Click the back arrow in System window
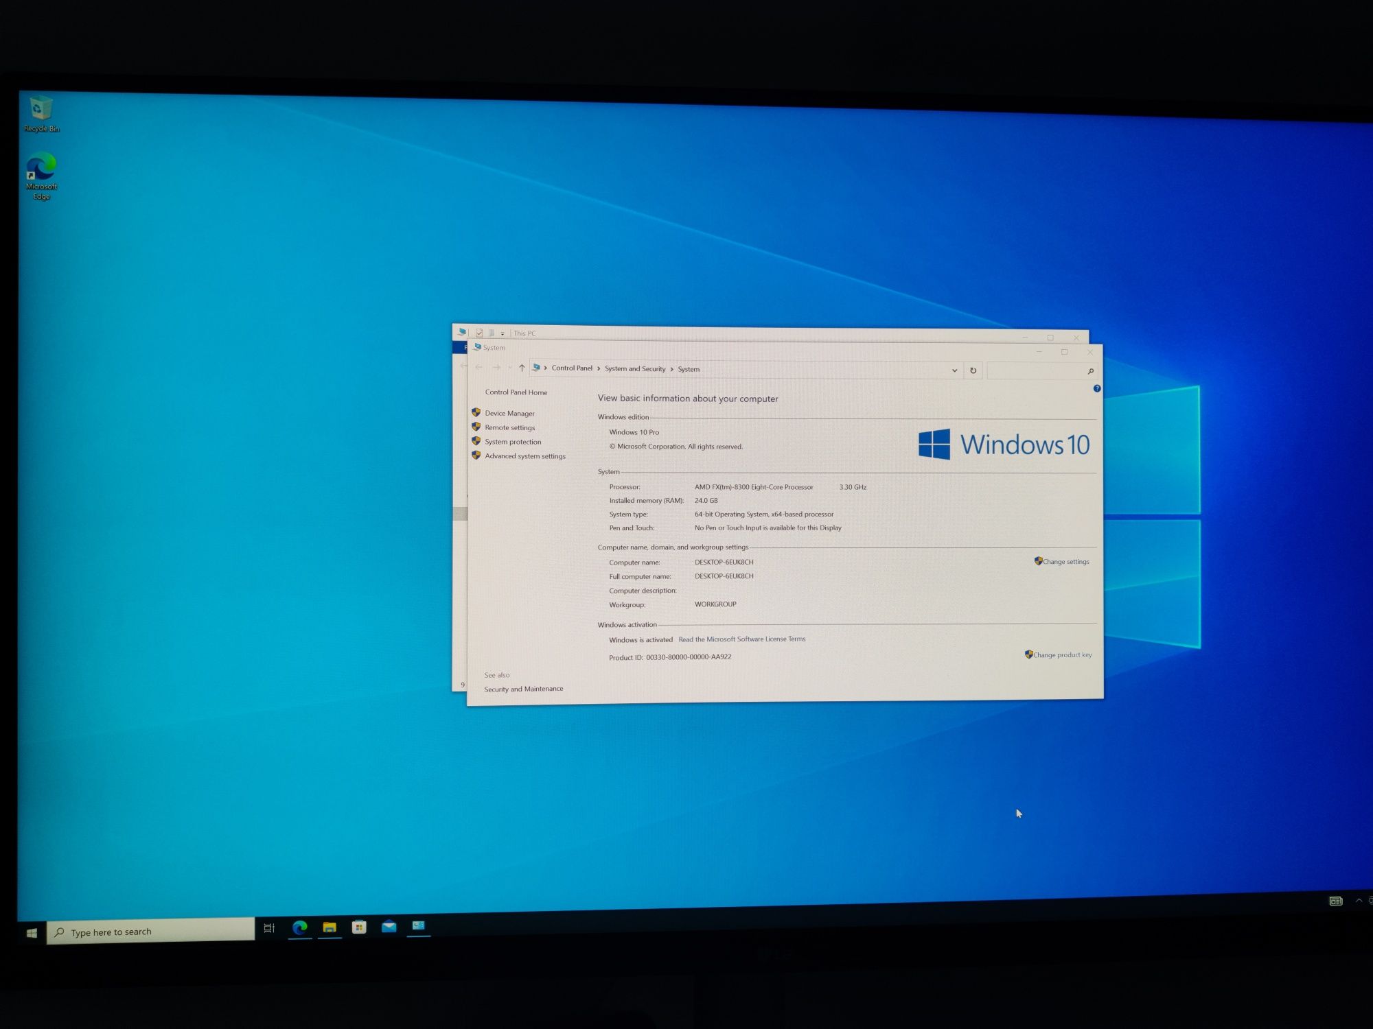 (x=478, y=367)
